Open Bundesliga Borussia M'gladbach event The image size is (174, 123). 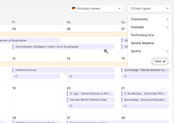[x=145, y=100]
